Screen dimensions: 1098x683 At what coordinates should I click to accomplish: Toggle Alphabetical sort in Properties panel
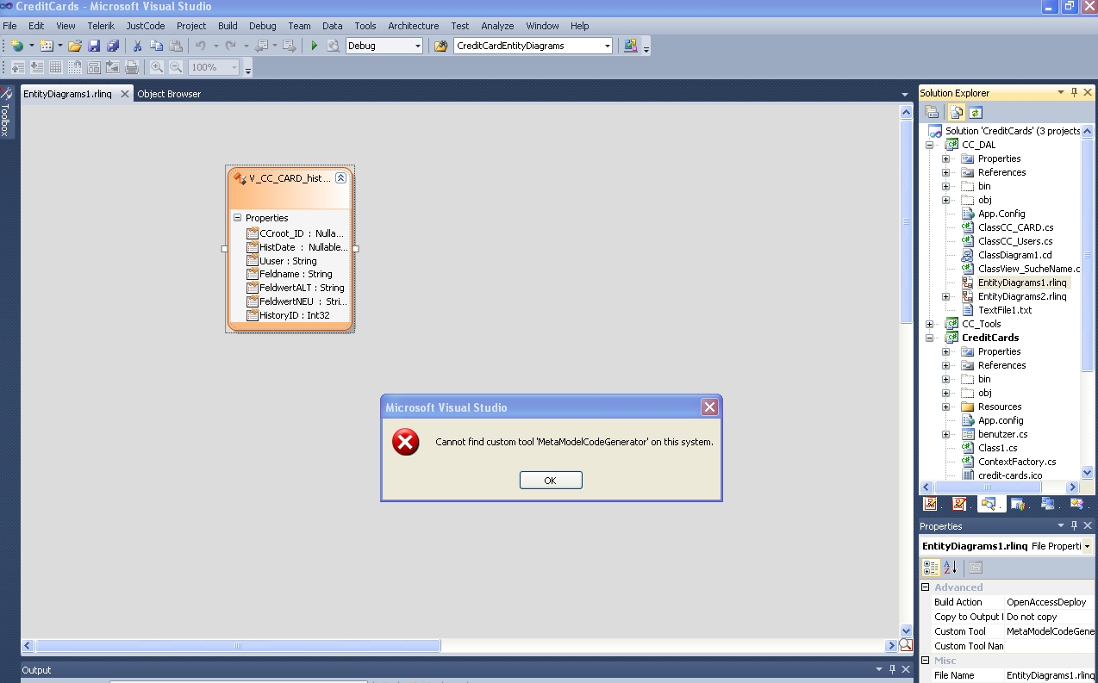click(951, 568)
